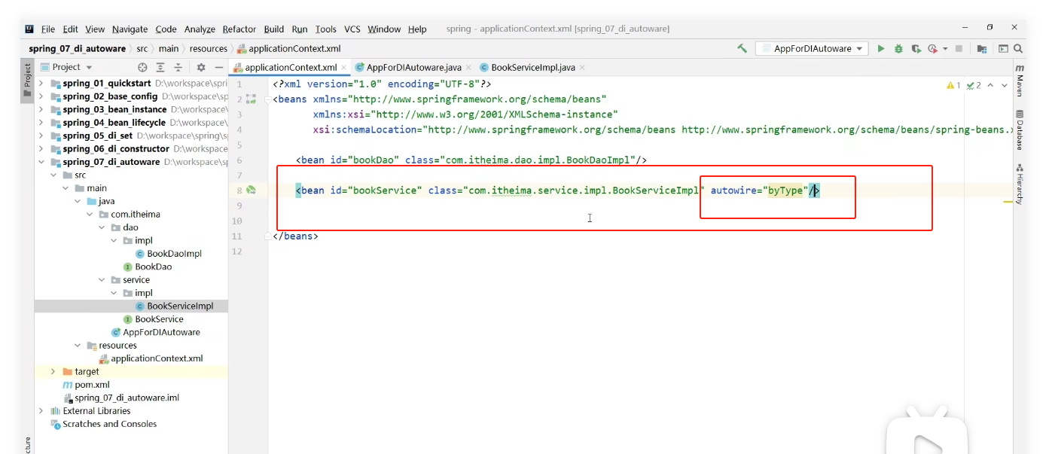Viewport: 1052px width, 454px height.
Task: Close the BookServiceImpl.java tab
Action: coord(582,67)
